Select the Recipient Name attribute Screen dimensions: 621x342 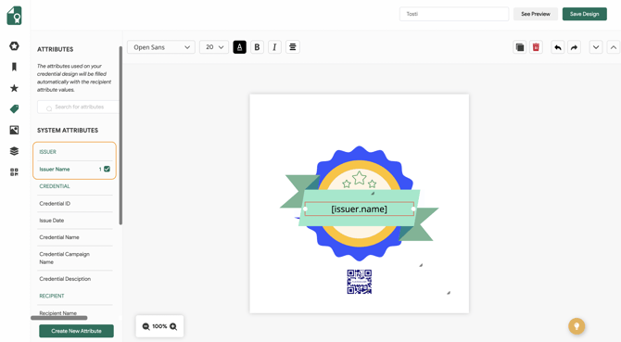(x=57, y=313)
